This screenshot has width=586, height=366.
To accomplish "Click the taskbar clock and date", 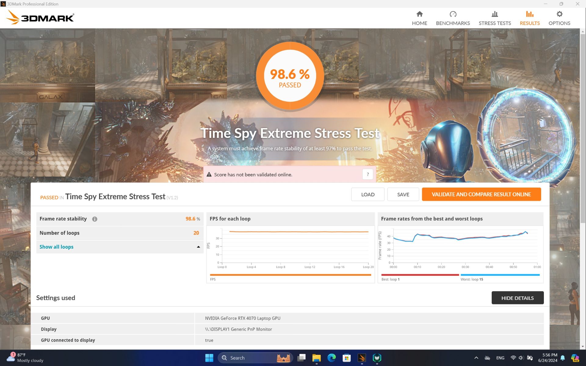I will click(548, 358).
